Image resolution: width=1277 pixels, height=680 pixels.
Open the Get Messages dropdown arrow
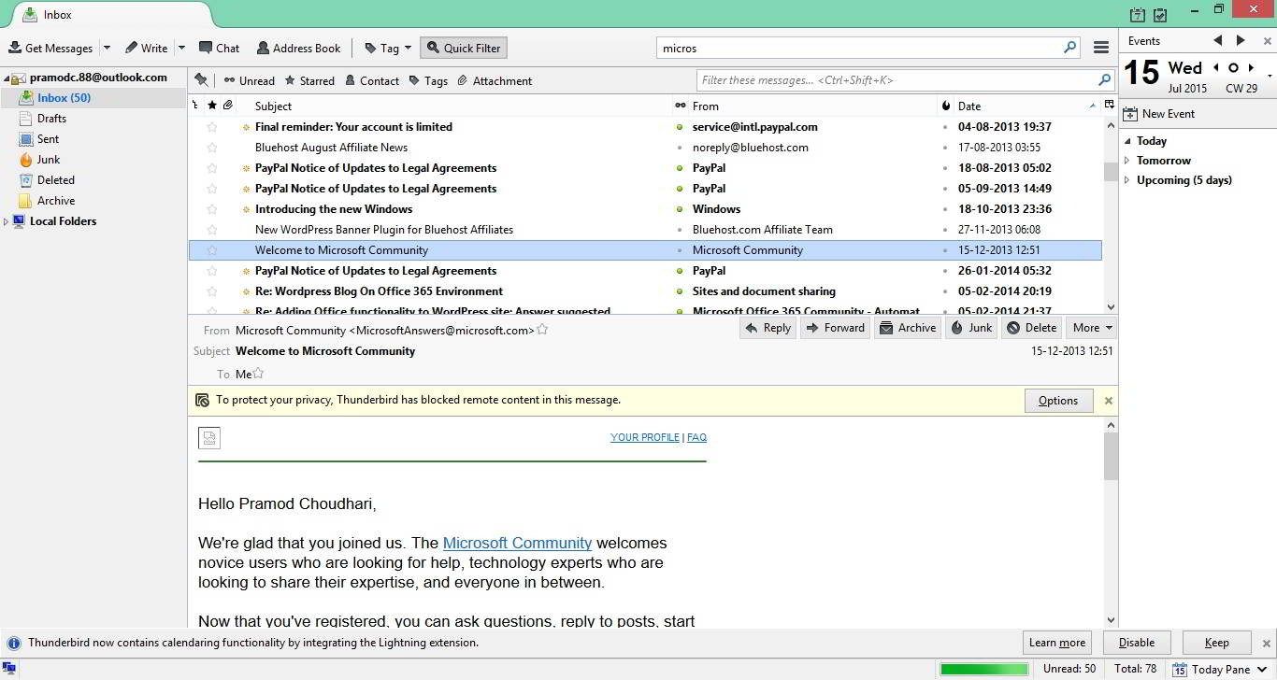(107, 48)
